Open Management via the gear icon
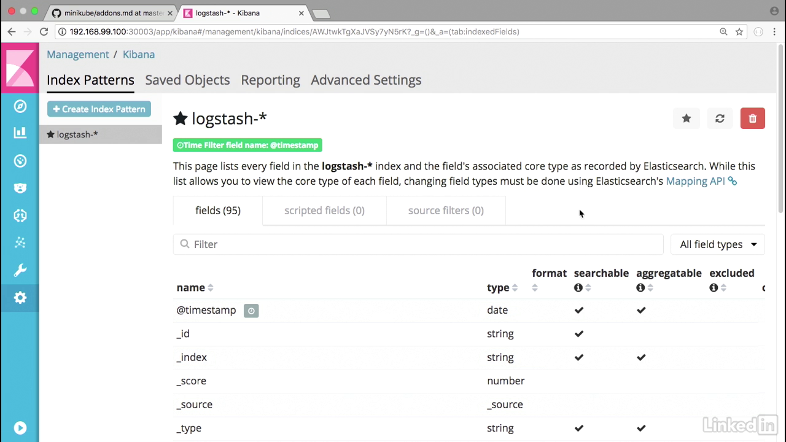This screenshot has height=442, width=786. point(20,298)
